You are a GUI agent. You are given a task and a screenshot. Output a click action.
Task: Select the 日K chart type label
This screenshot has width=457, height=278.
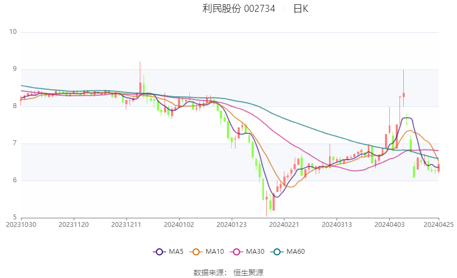click(x=301, y=9)
